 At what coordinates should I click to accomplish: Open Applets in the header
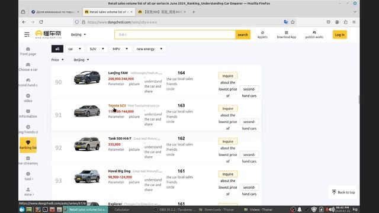click(x=262, y=34)
